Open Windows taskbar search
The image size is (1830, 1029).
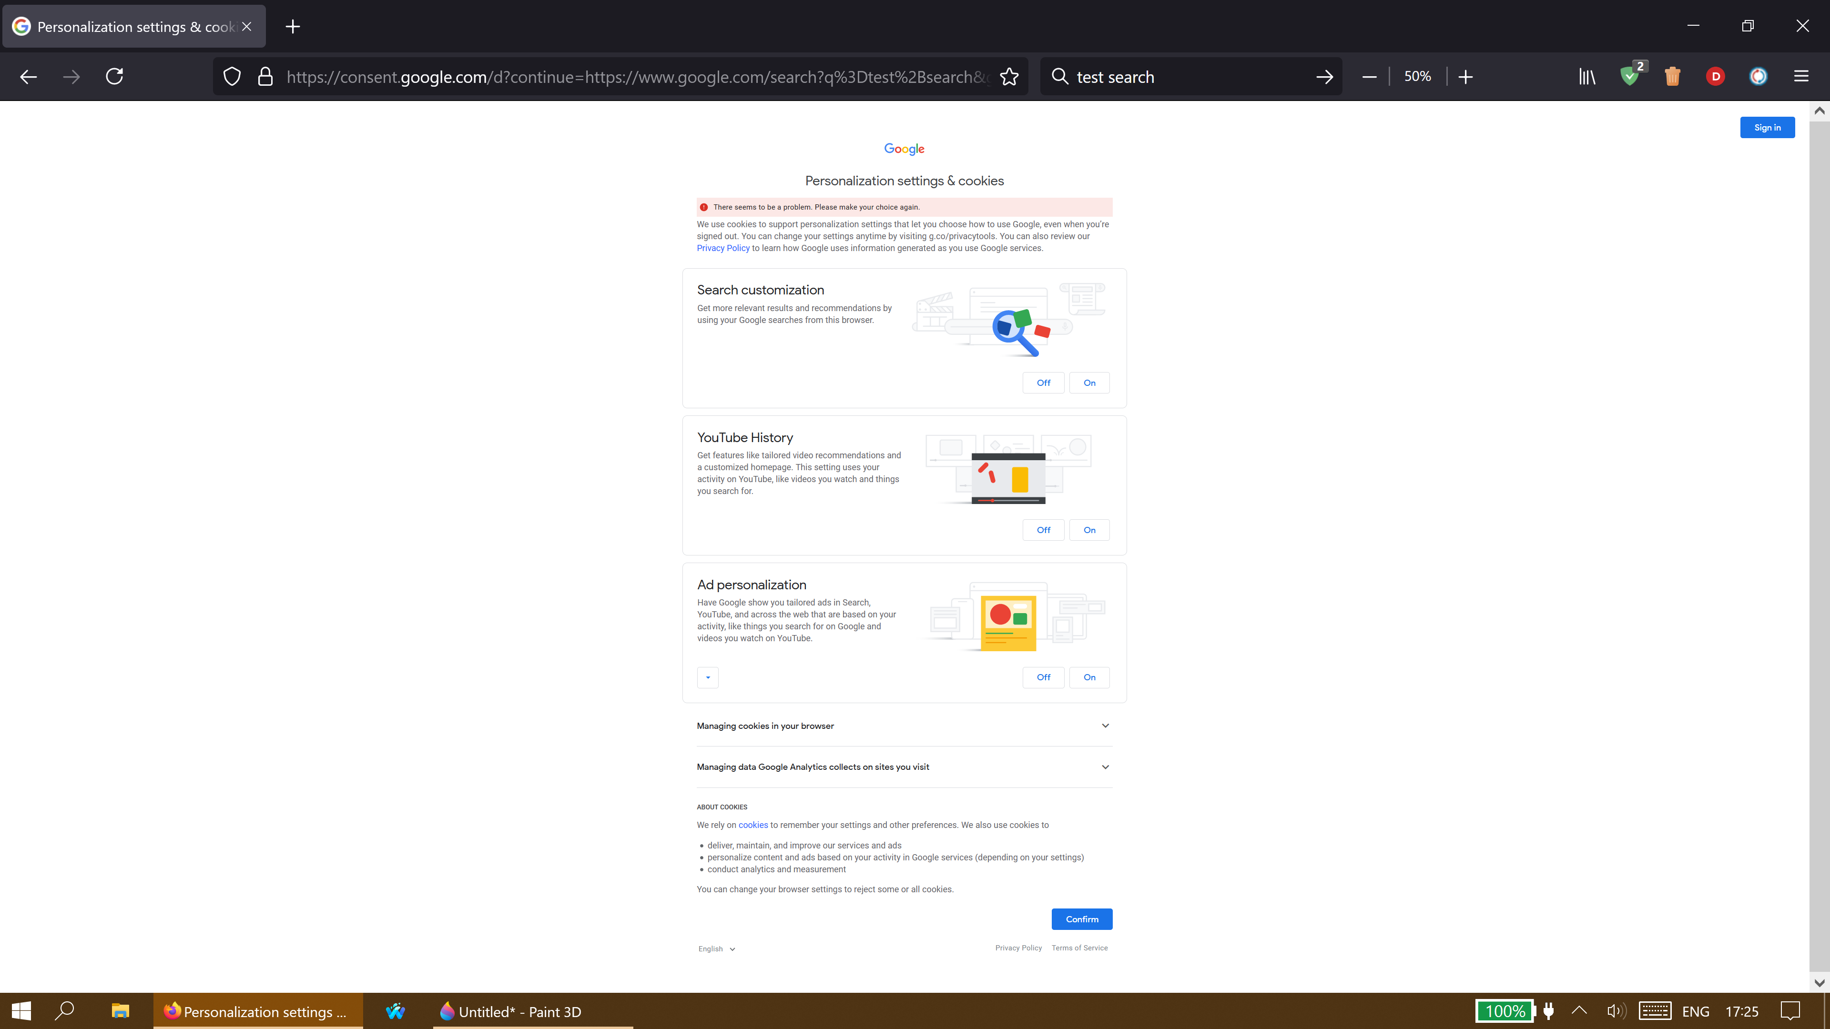click(65, 1011)
